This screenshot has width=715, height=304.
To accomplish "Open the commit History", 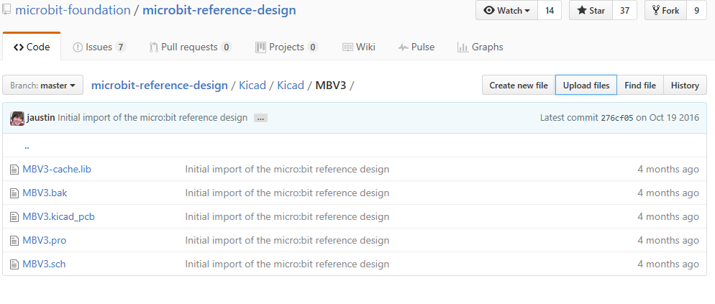I will click(684, 86).
